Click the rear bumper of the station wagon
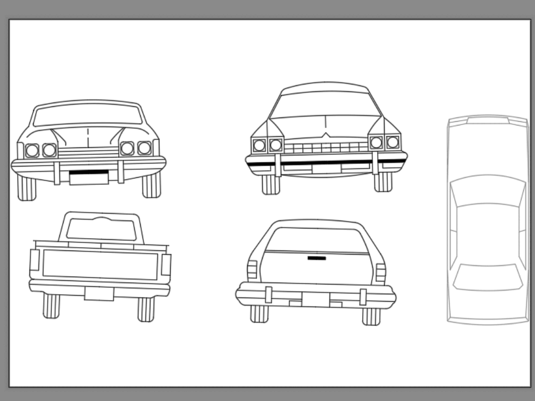The height and width of the screenshot is (401, 535). (316, 294)
